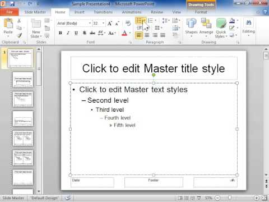Click the Font Color red A icon
This screenshot has width=269, height=202.
coord(124,33)
